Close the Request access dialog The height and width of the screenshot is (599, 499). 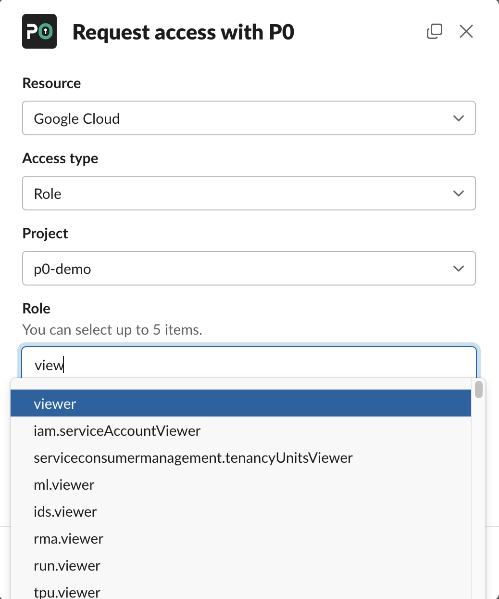click(466, 32)
